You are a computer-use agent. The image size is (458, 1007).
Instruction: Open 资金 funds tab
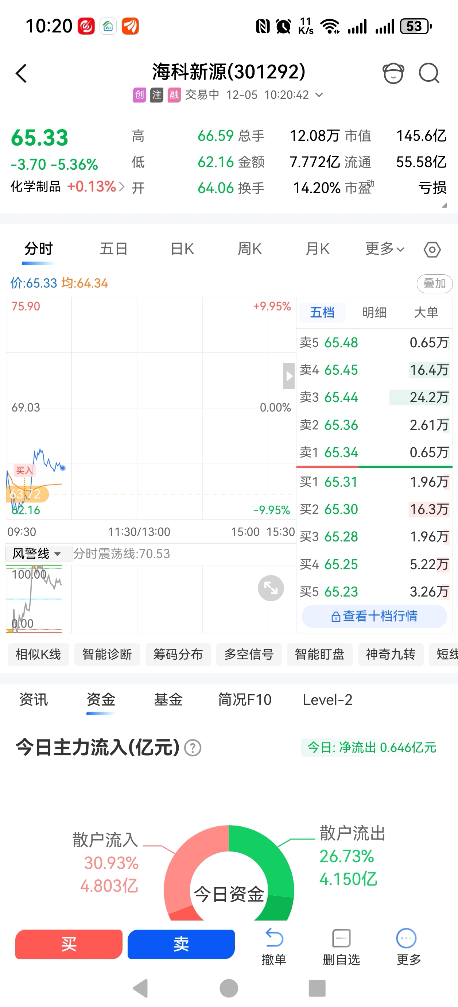[x=101, y=700]
